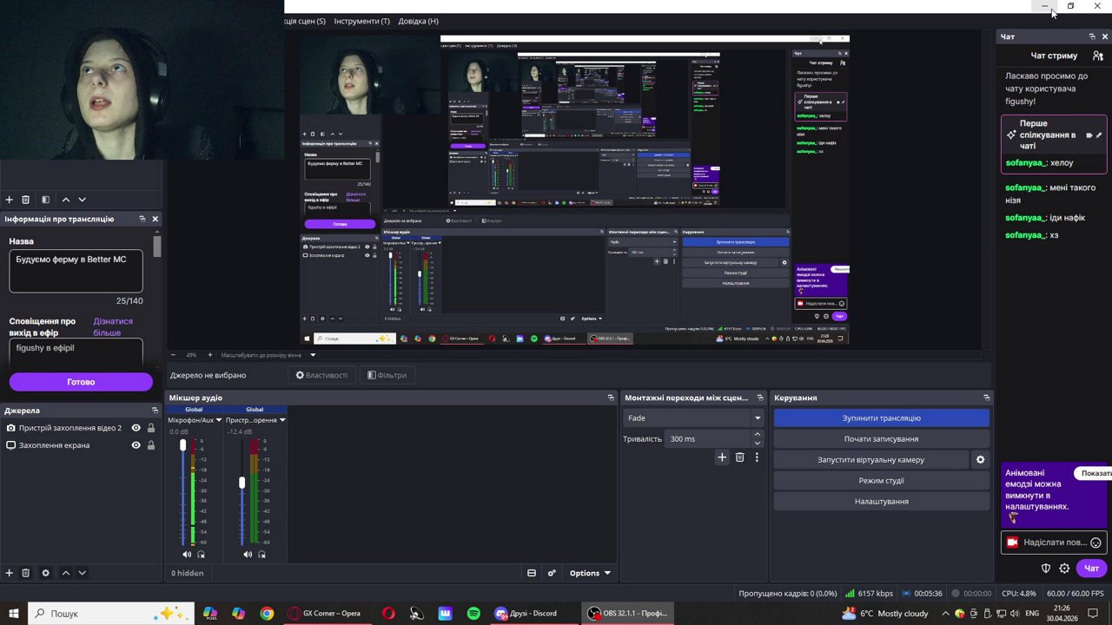
Task: Open the Інструменти (T) menu
Action: pyautogui.click(x=361, y=21)
